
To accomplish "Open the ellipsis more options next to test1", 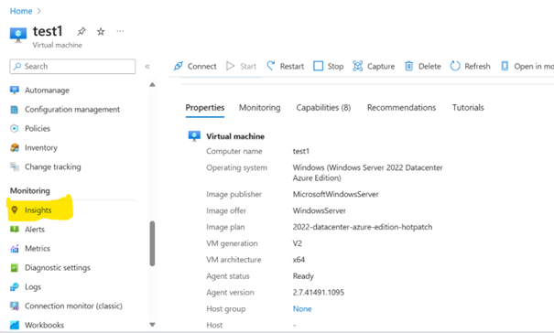I will (x=120, y=31).
